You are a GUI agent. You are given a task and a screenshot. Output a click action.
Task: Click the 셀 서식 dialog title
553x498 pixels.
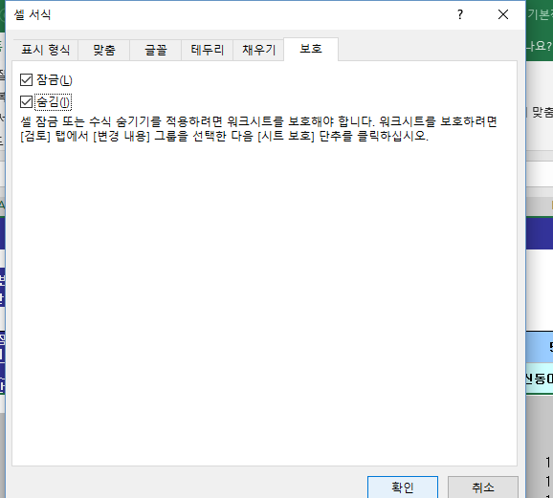(x=33, y=14)
